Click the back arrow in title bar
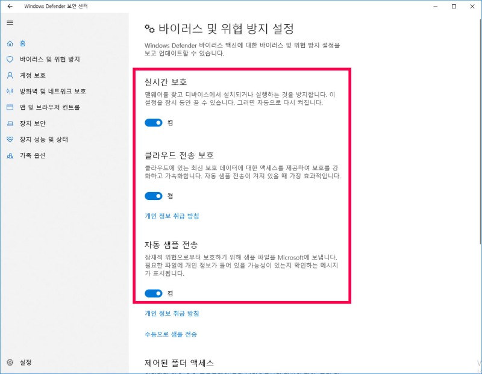Image resolution: width=482 pixels, height=374 pixels. pos(10,6)
